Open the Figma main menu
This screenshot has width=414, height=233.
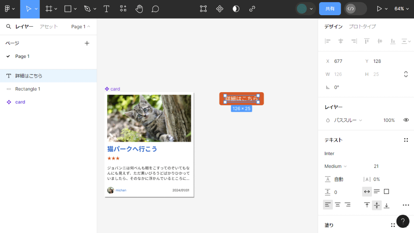pos(7,9)
